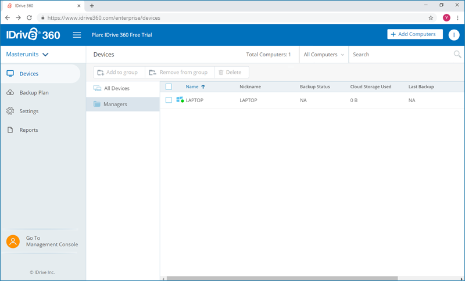Viewport: 465px width, 281px height.
Task: Sort by Name ascending arrow
Action: pyautogui.click(x=203, y=87)
